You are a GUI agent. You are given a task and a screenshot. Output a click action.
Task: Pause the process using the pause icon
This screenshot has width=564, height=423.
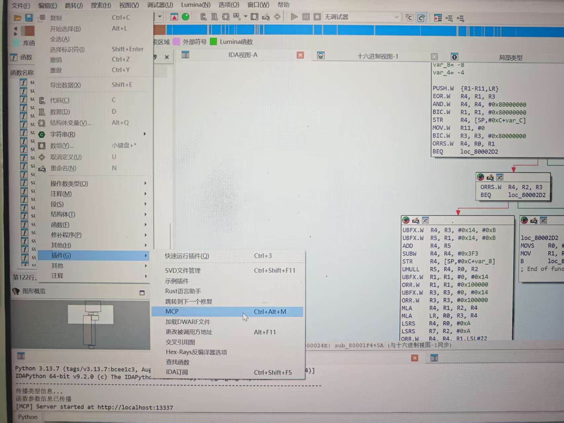tap(306, 17)
